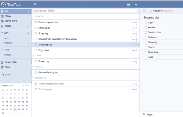Click the Next 7 Days calendar icon
Screen dimensions: 183x117
pos(2,21)
